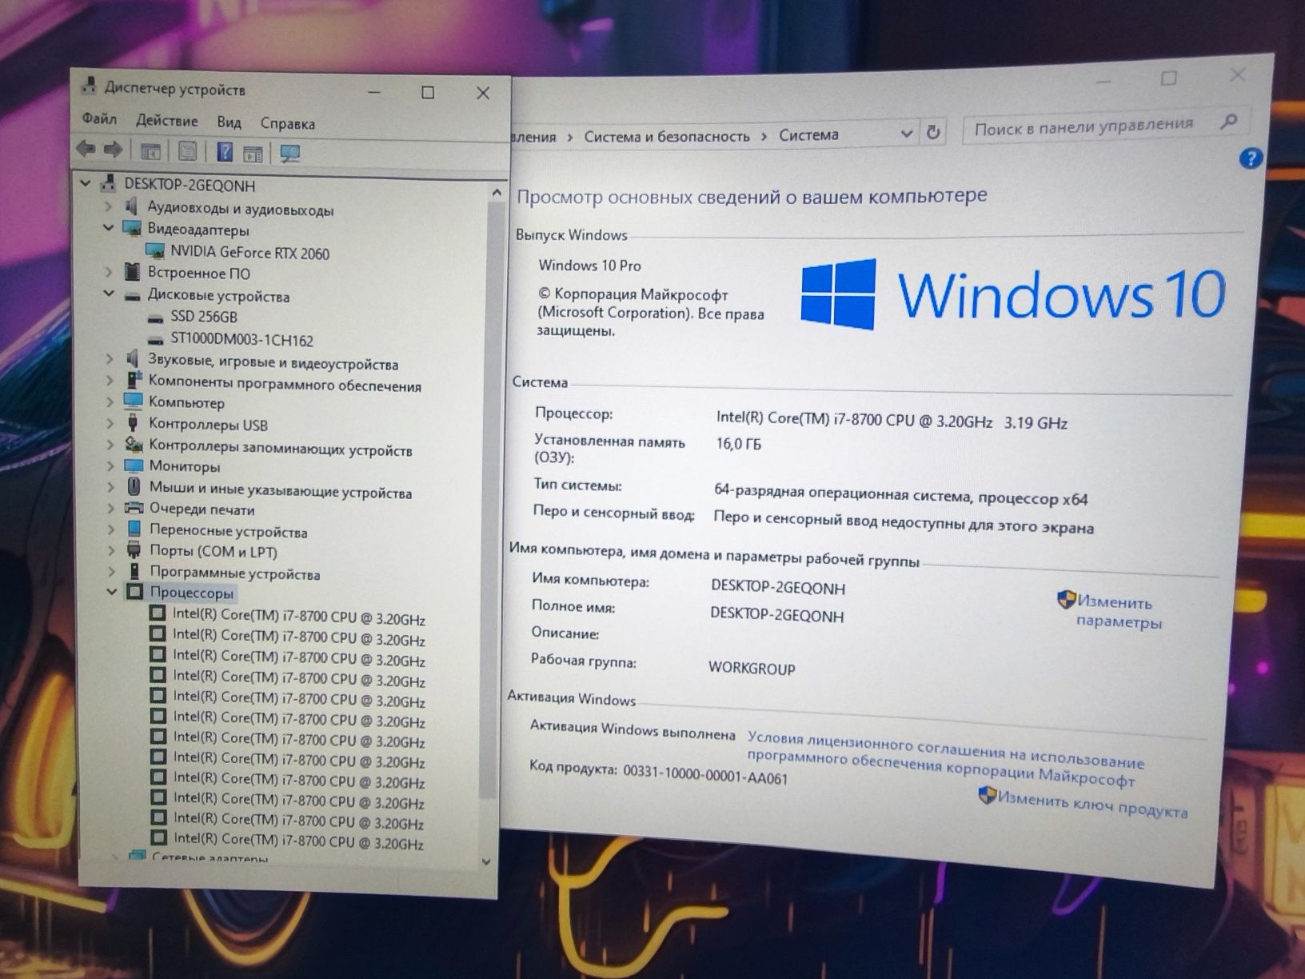The width and height of the screenshot is (1305, 979).
Task: Collapse the Видеоадаптеры category
Action: [108, 228]
